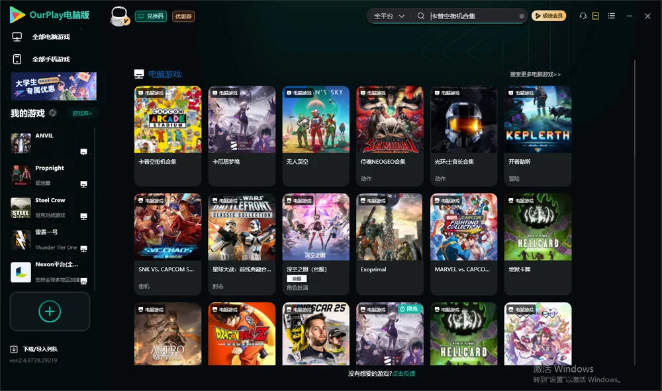Viewport: 662px width, 391px height.
Task: Select Nexon平台 in my games list
Action: coord(49,272)
